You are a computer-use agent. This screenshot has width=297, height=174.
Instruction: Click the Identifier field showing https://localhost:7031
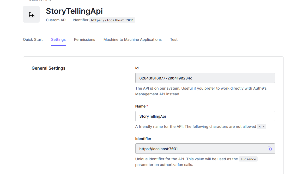click(x=201, y=149)
